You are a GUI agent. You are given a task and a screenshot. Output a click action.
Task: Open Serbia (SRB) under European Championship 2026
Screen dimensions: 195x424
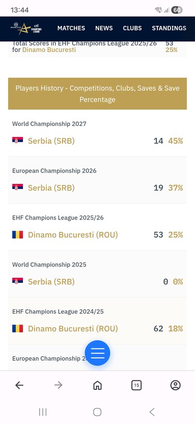click(51, 188)
